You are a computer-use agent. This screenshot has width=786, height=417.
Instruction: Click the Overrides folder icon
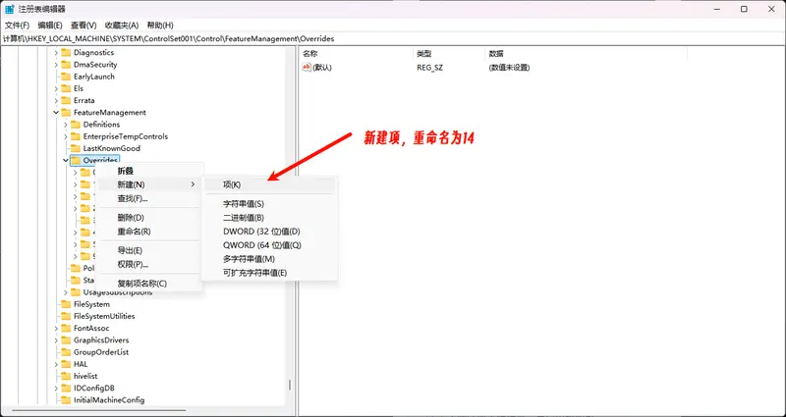(76, 160)
